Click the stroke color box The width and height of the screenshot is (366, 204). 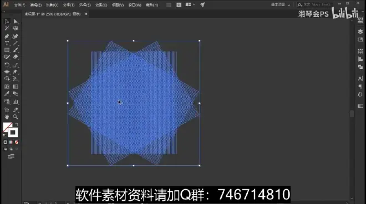[13, 132]
